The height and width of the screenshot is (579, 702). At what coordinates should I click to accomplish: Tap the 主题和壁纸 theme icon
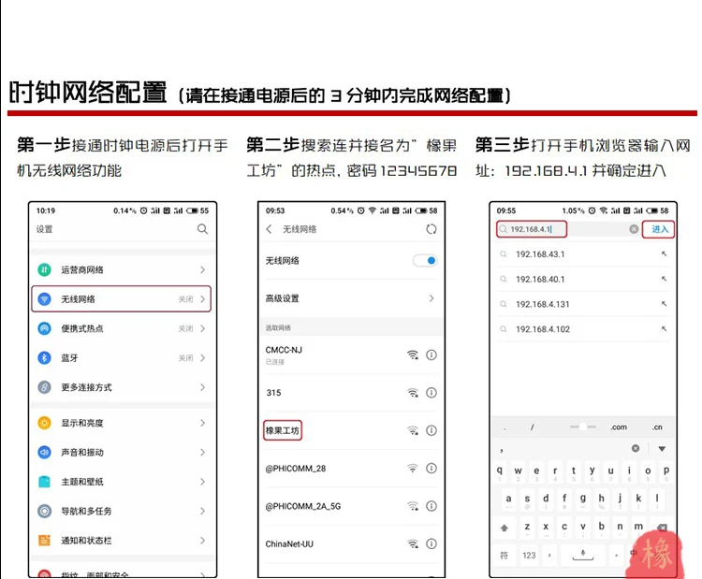[x=44, y=482]
